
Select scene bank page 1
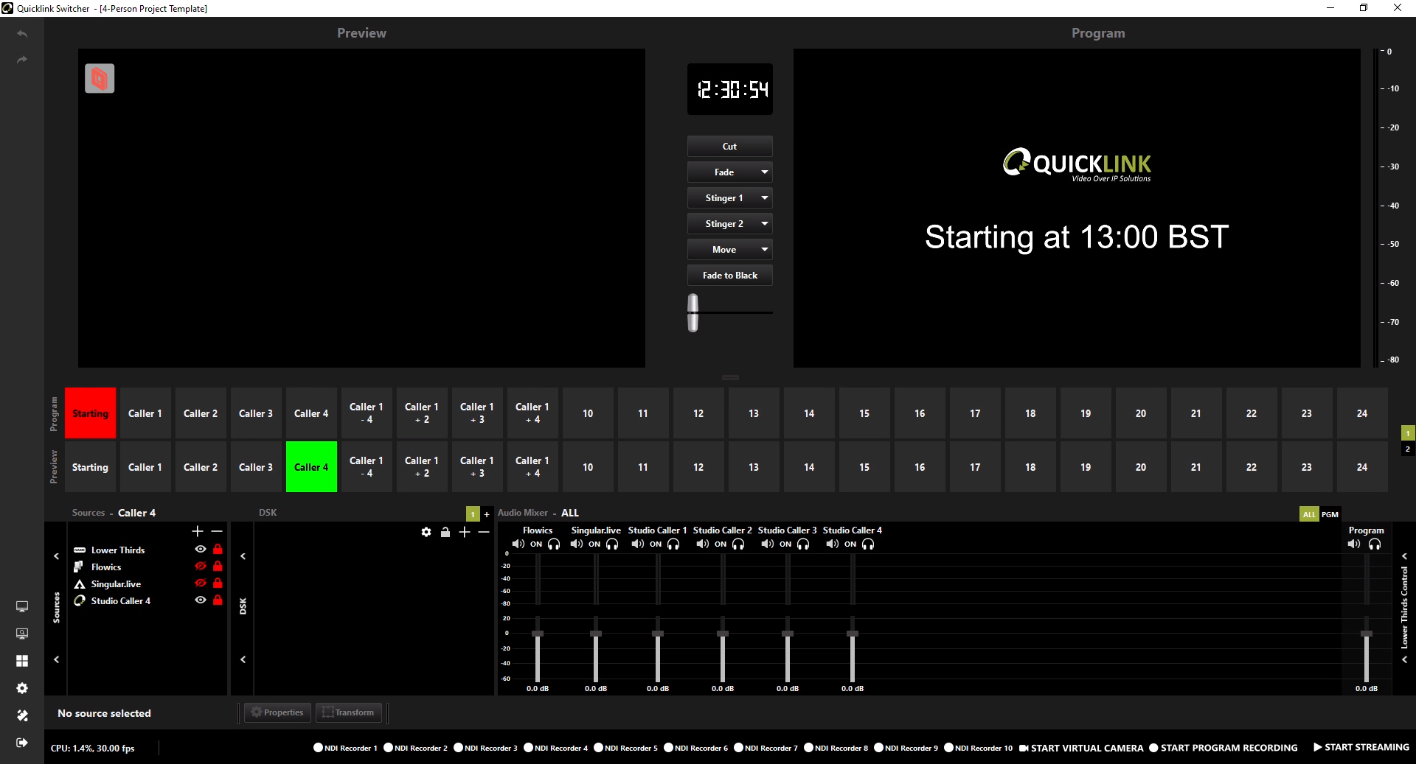tap(1408, 433)
